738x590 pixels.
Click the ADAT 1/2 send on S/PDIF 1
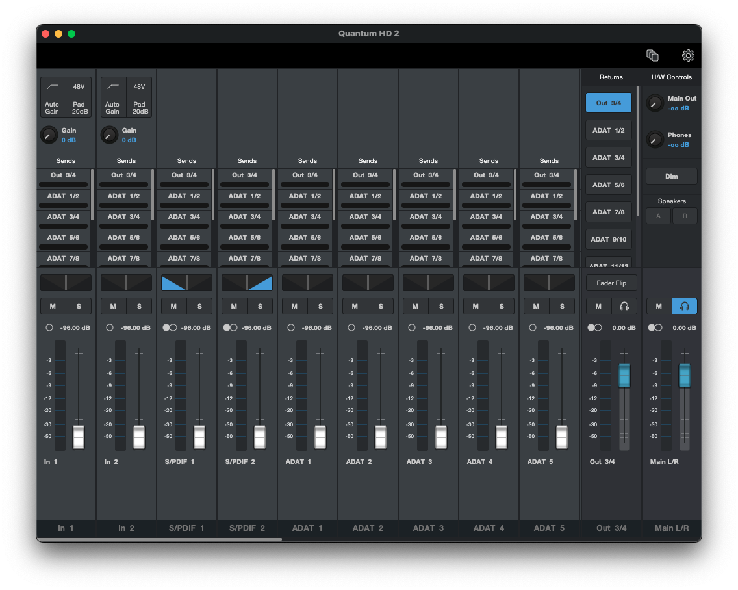[184, 199]
